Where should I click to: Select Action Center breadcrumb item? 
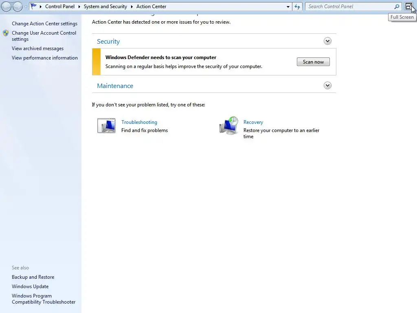(151, 7)
